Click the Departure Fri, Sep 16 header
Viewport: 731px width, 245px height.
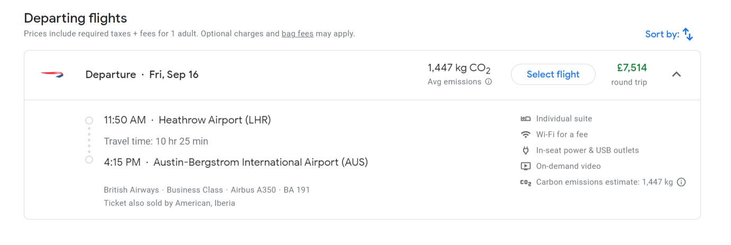(x=142, y=74)
